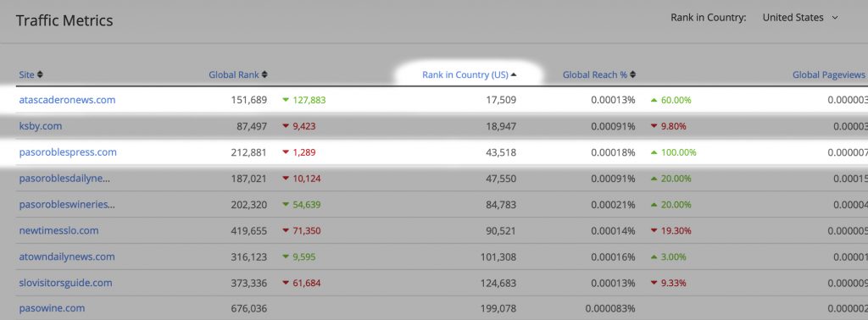868x320 pixels.
Task: Click country rank 18,947 cell
Action: (x=500, y=126)
